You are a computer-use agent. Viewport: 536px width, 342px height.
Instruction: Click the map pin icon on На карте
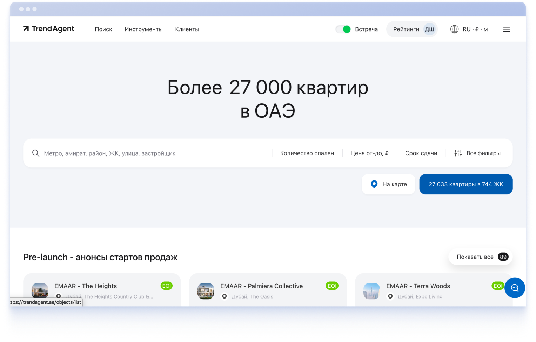[x=374, y=184]
